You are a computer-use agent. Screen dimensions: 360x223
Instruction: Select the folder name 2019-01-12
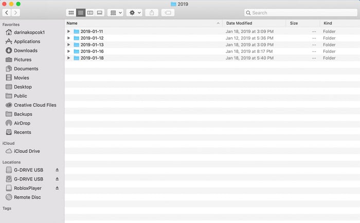coord(92,38)
